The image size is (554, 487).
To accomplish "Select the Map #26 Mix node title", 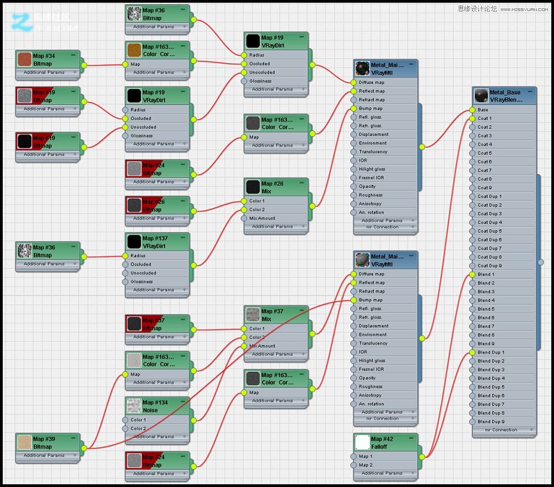I will tap(272, 188).
